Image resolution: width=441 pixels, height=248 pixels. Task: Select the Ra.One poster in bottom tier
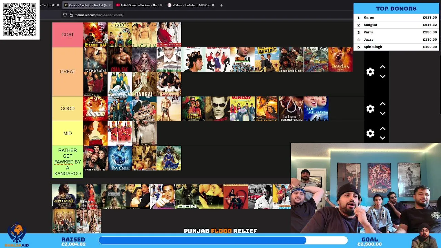pos(120,158)
